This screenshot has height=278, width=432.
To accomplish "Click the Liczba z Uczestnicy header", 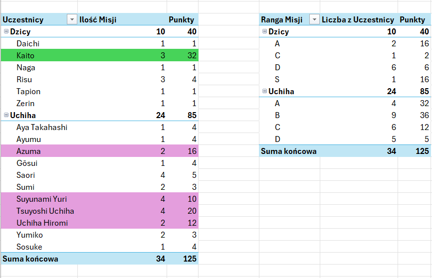I will pos(358,19).
